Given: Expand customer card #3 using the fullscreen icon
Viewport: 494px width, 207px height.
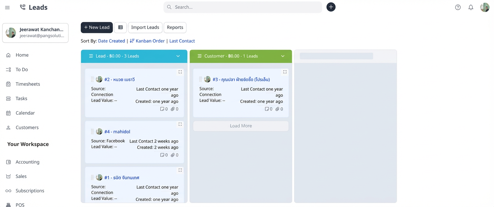Looking at the screenshot, I should coord(285,72).
